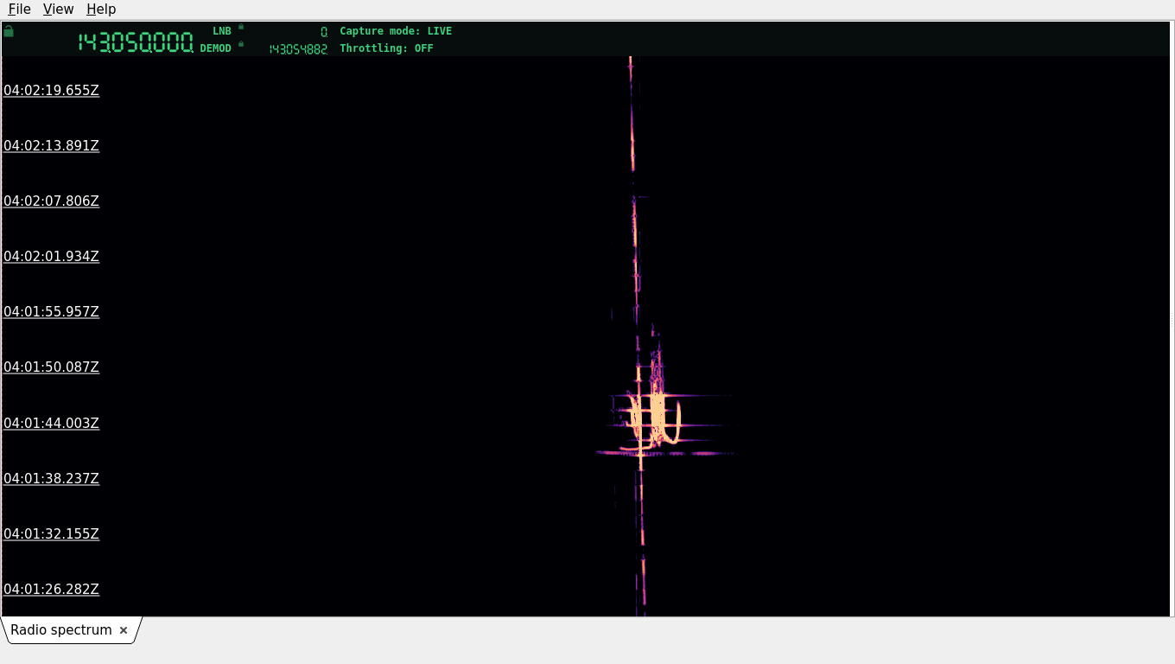The width and height of the screenshot is (1175, 664).
Task: Click the Capture mode: LIVE label
Action: (x=396, y=31)
